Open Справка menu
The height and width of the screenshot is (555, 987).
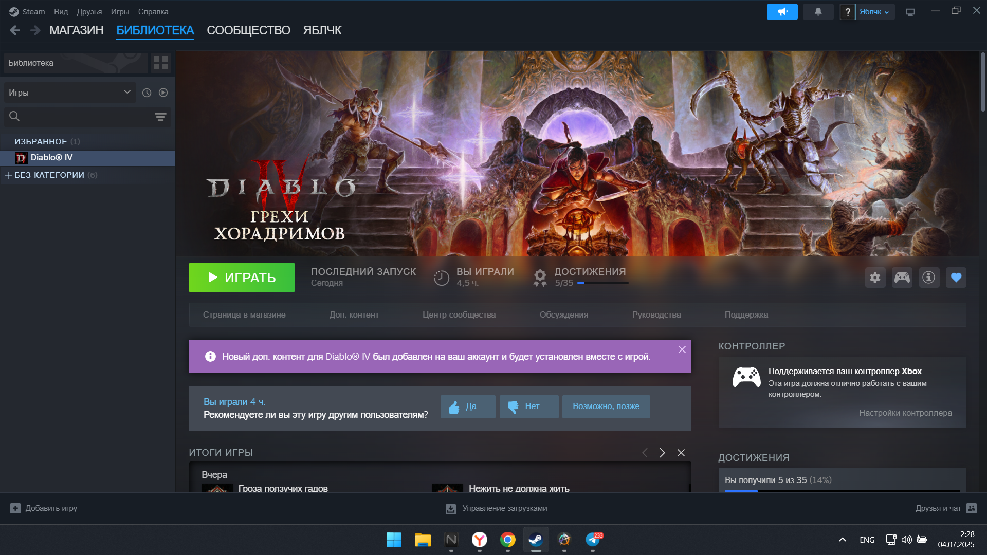pos(153,11)
